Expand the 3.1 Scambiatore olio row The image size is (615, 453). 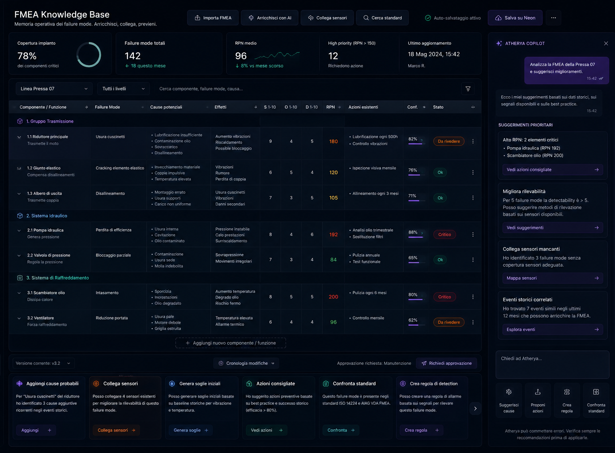19,293
